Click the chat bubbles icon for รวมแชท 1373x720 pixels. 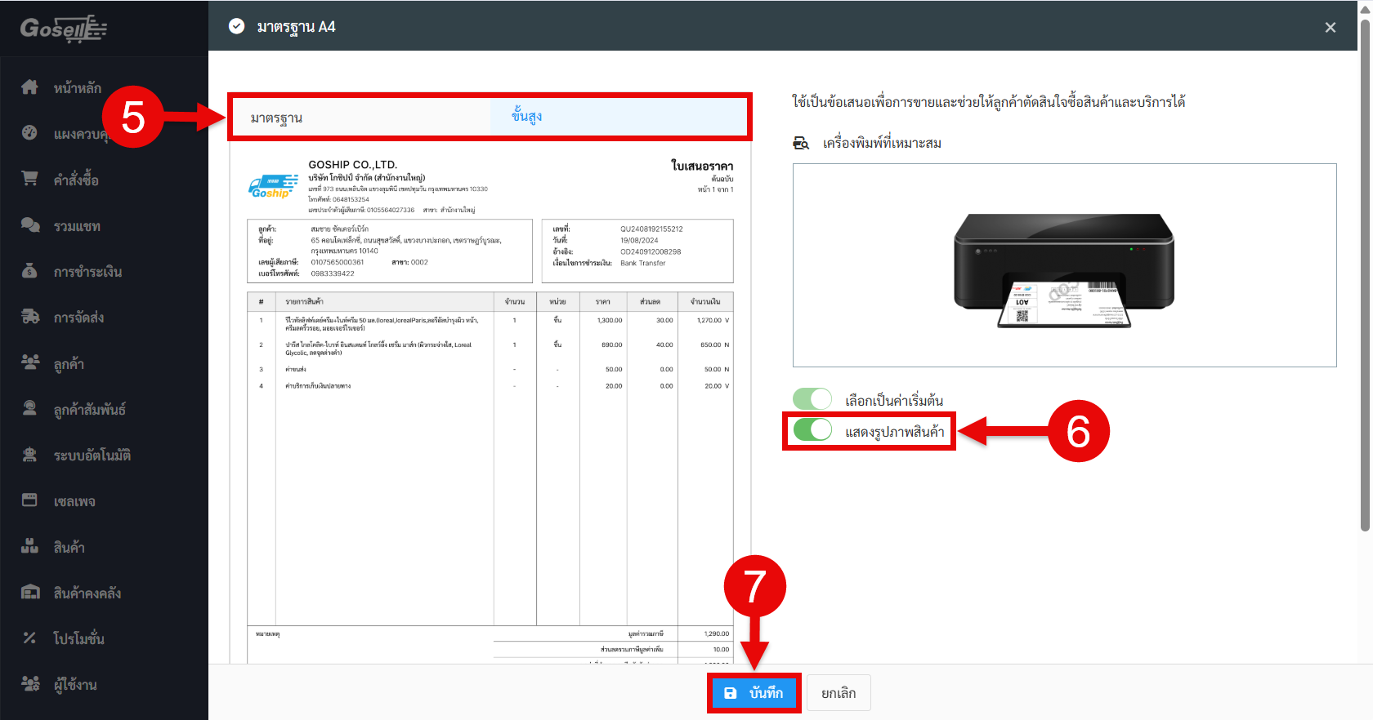(x=30, y=224)
